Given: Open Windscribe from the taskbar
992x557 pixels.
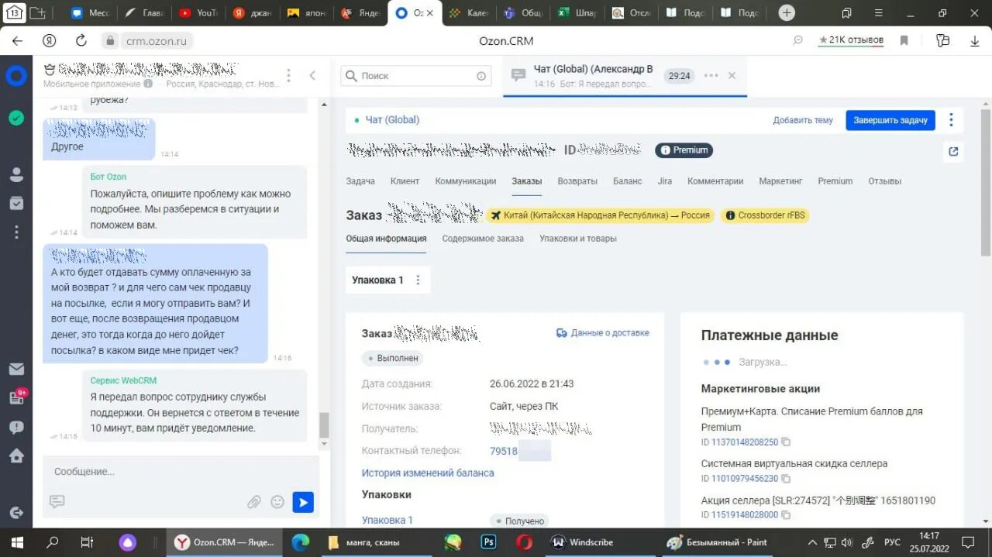Looking at the screenshot, I should [x=581, y=542].
